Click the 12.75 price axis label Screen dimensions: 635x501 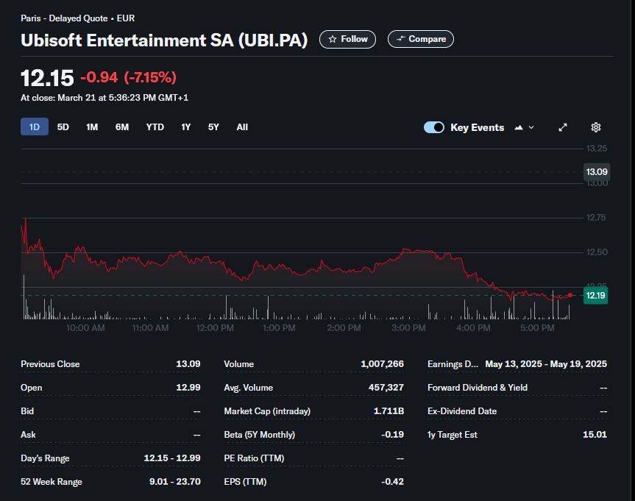click(596, 218)
